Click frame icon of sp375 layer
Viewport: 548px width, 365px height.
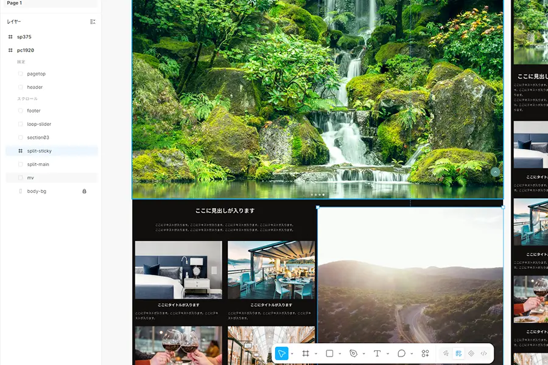(x=10, y=36)
